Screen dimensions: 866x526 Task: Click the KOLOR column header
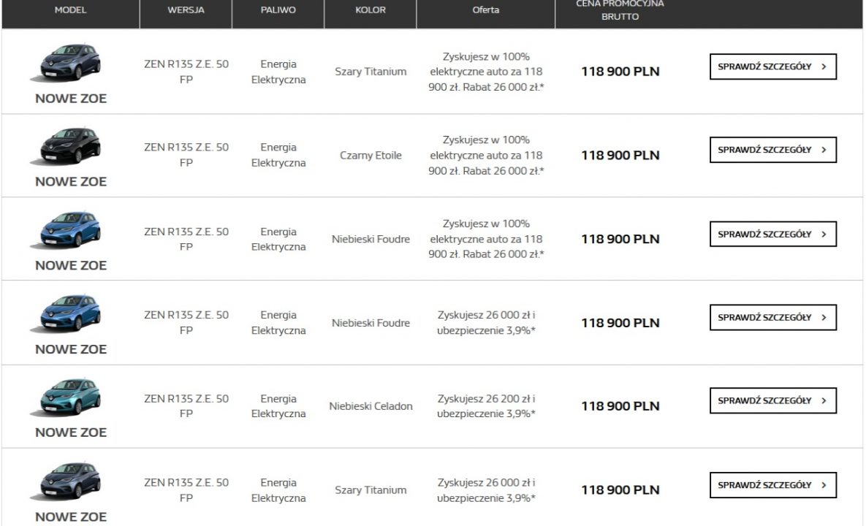(x=371, y=10)
